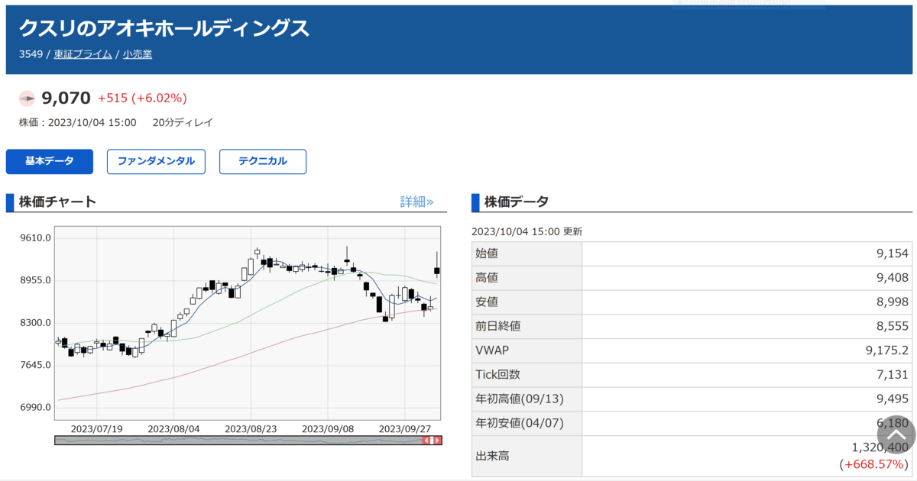Click the VWAP row label
This screenshot has width=917, height=481.
point(492,350)
